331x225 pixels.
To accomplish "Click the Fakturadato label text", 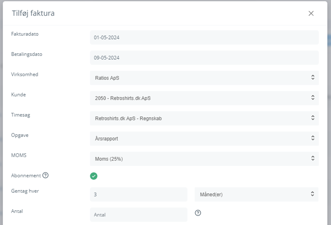I will pyautogui.click(x=25, y=34).
